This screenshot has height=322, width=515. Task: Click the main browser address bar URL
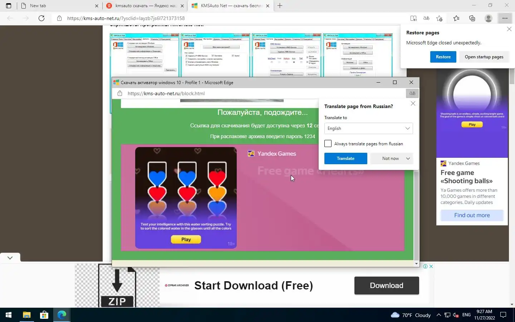[x=126, y=18]
